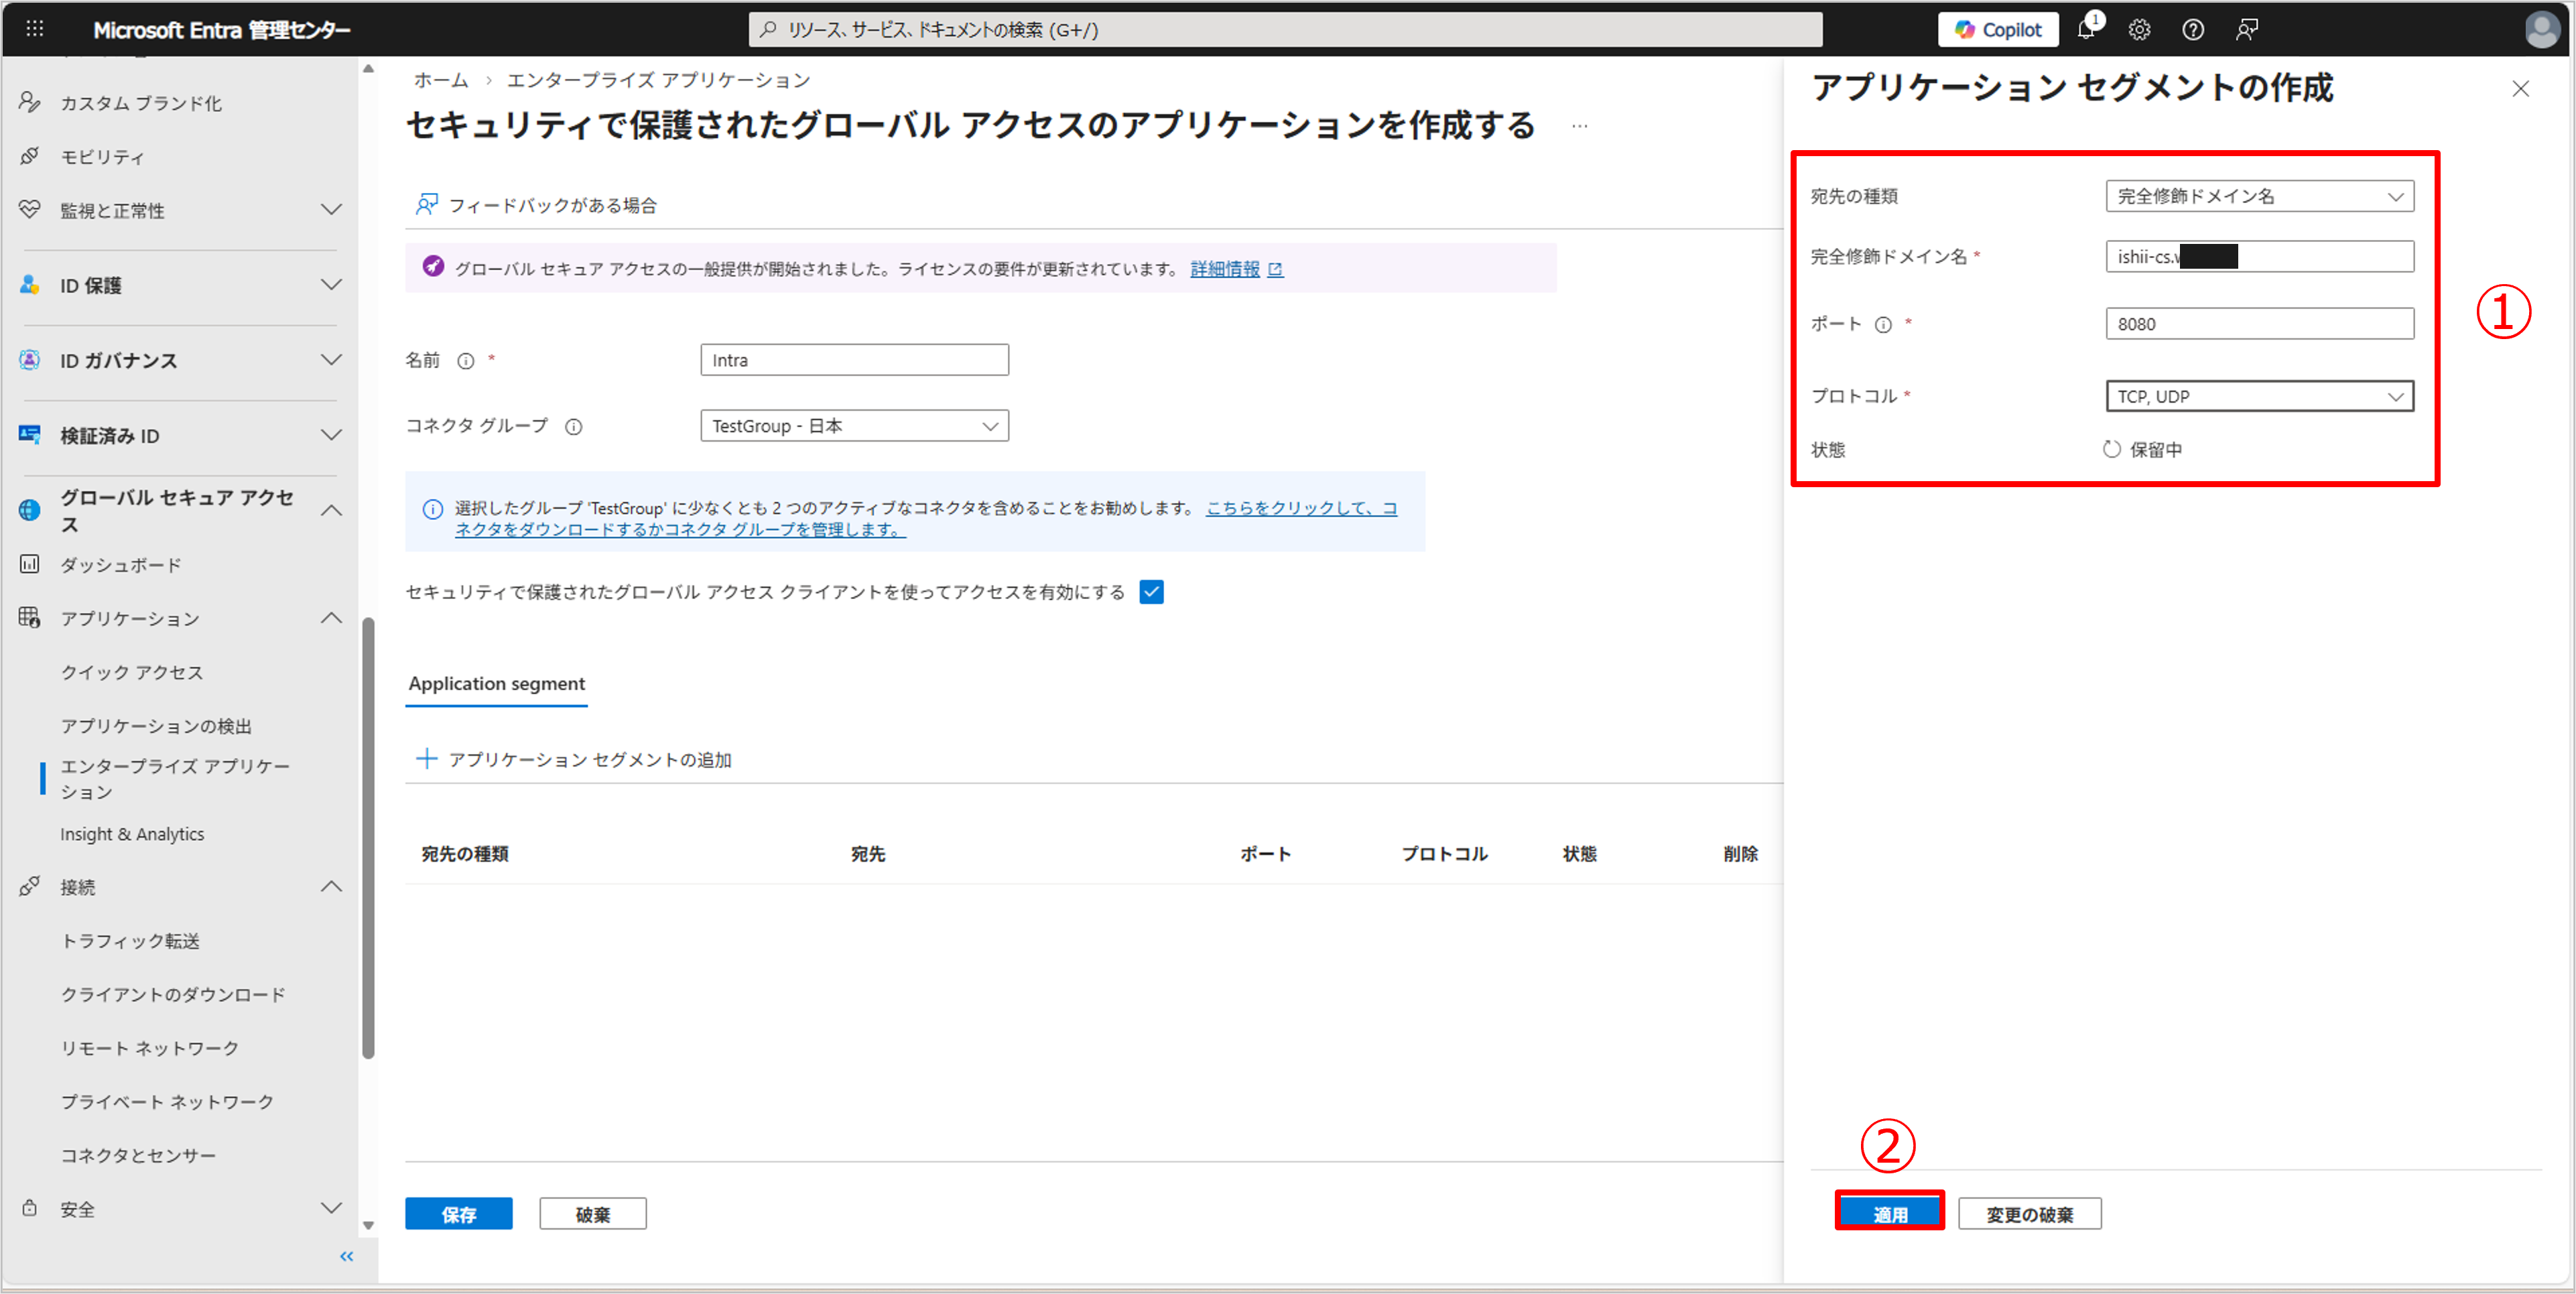Click the info icon beside 名前
The image size is (2576, 1294).
pos(466,361)
